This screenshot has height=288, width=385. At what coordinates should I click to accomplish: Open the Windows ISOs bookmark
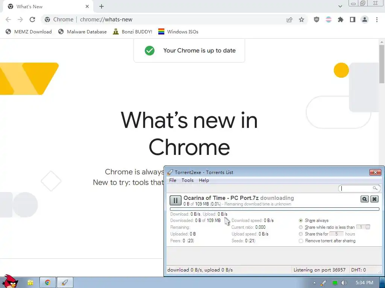(x=178, y=31)
